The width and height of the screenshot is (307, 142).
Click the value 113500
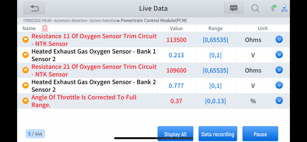(176, 40)
